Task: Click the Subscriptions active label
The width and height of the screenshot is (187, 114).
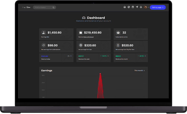Action: 122,37
